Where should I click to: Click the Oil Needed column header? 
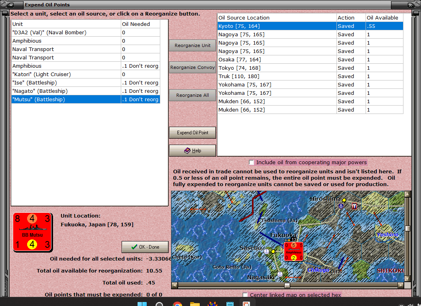pyautogui.click(x=140, y=24)
